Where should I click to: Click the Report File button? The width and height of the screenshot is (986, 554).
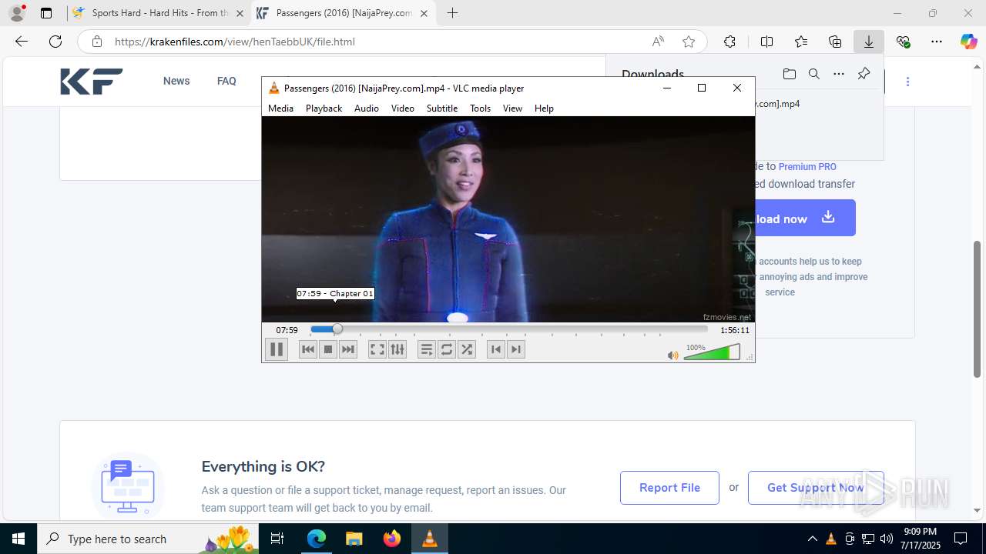click(x=669, y=488)
